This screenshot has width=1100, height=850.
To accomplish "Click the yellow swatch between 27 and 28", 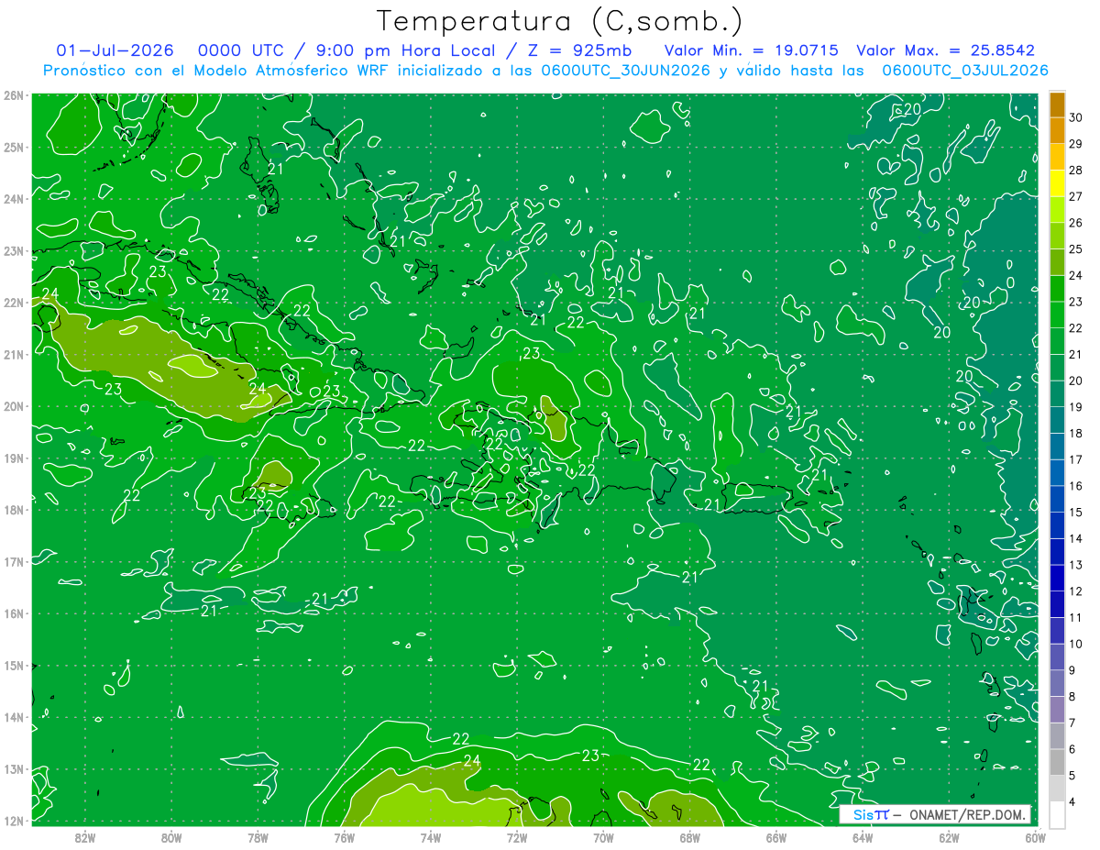I will (1057, 184).
